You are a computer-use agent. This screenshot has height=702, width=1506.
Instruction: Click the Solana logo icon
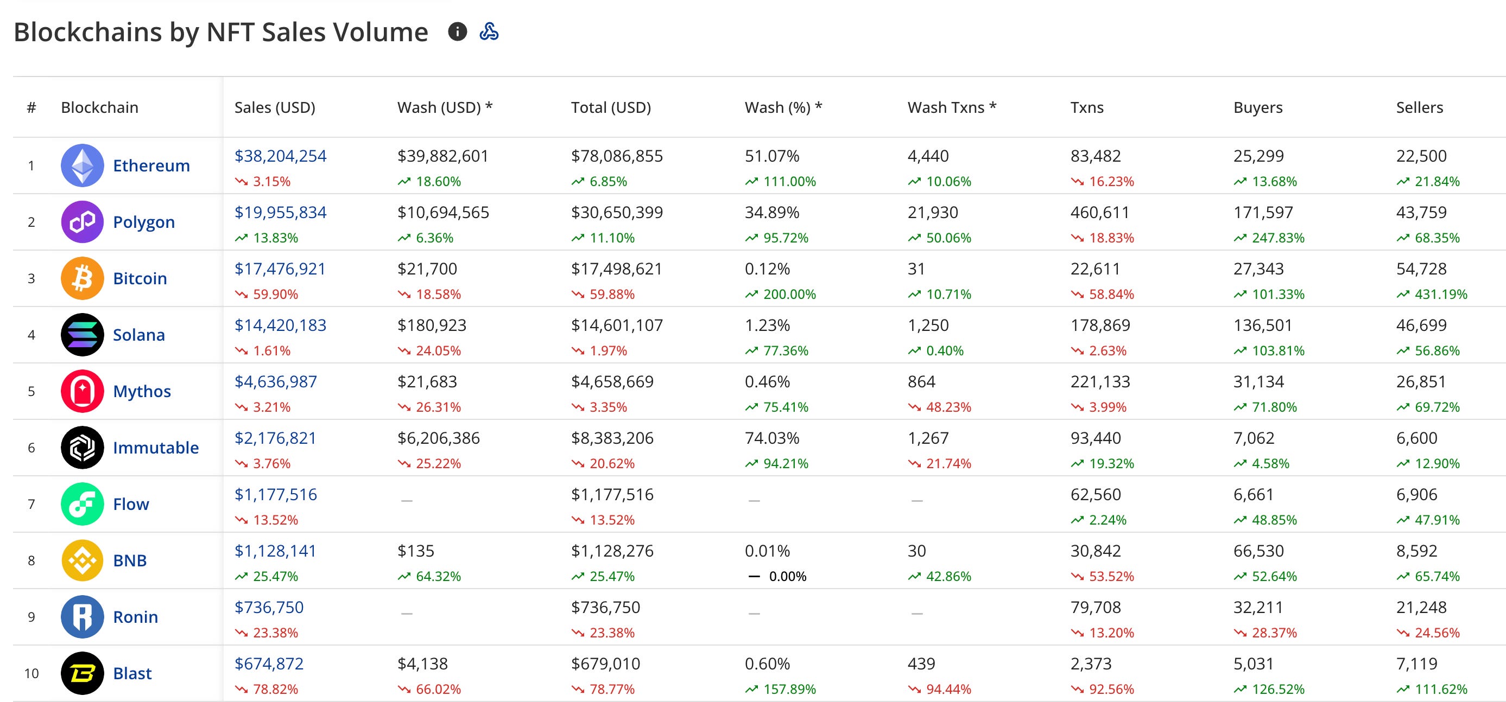coord(83,335)
